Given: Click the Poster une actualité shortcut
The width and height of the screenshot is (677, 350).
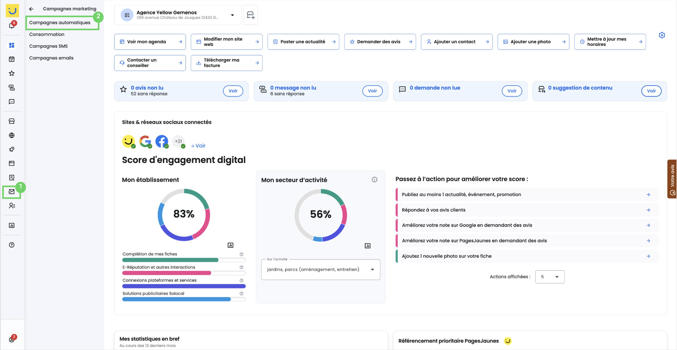Looking at the screenshot, I should click(303, 42).
